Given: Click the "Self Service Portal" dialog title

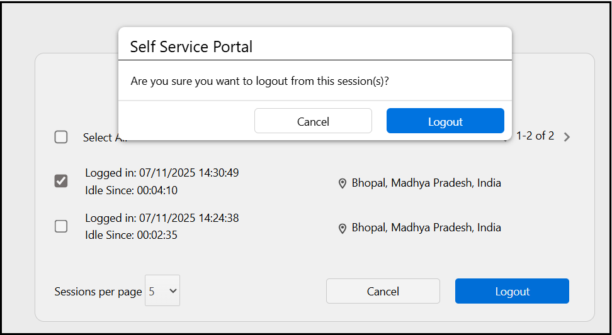Looking at the screenshot, I should point(191,47).
